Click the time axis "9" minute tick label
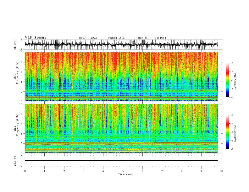249x192 pixels. click(201, 171)
